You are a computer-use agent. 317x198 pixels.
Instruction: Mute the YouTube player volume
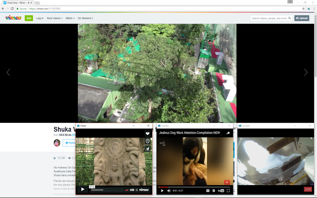point(169,191)
